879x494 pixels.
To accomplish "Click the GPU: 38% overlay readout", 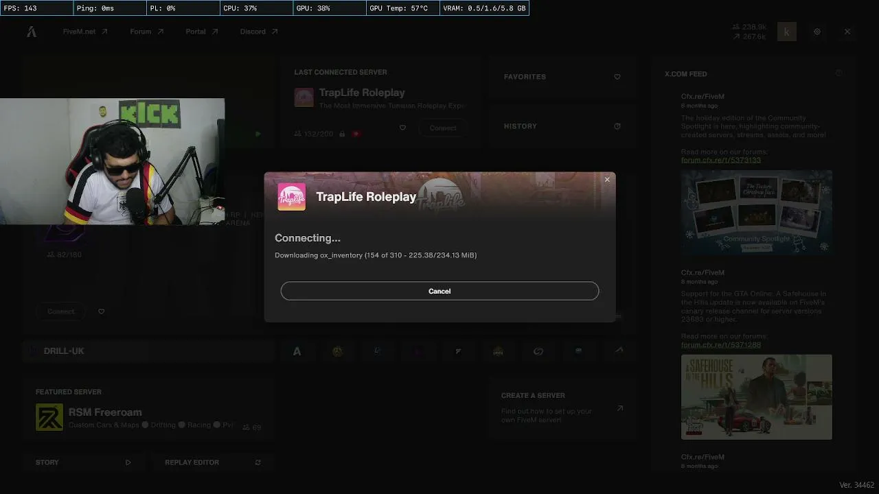I will tap(330, 8).
